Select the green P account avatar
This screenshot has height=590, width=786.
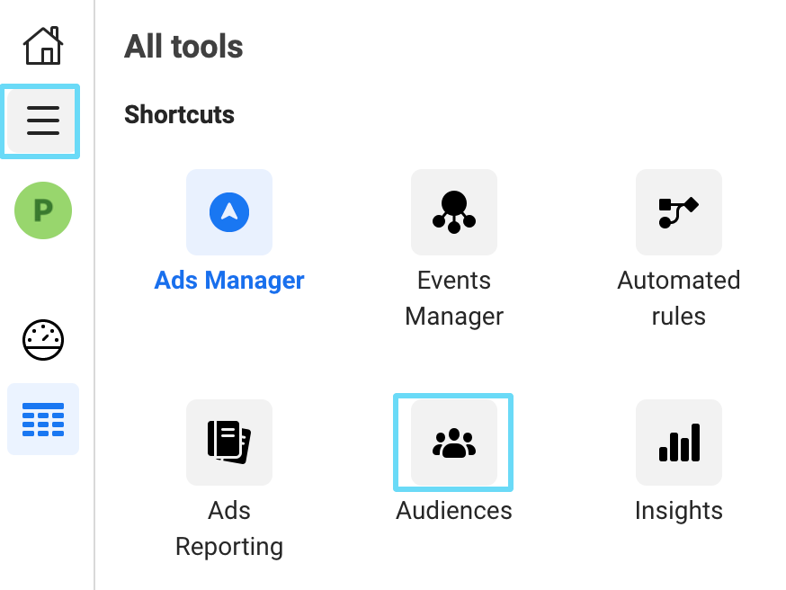pos(43,210)
